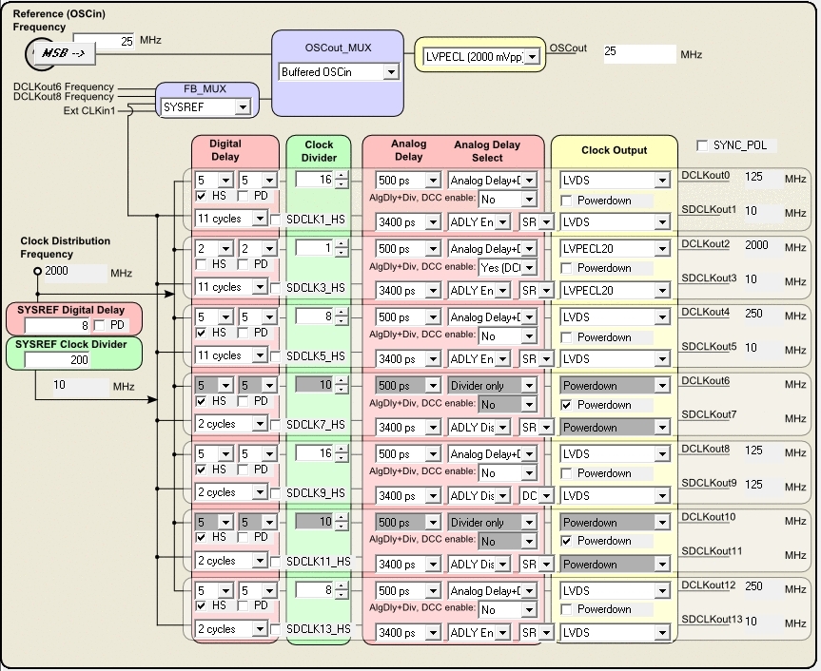This screenshot has width=821, height=671.
Task: Click the OSCout frequency value field
Action: coord(639,53)
